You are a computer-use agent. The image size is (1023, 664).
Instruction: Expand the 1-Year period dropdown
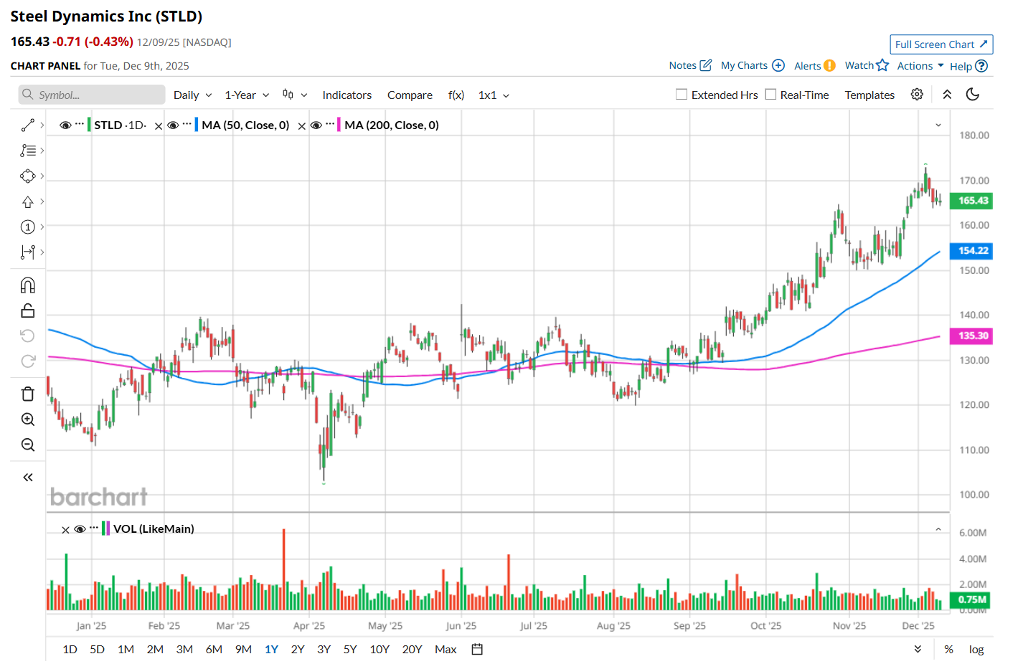(x=247, y=95)
